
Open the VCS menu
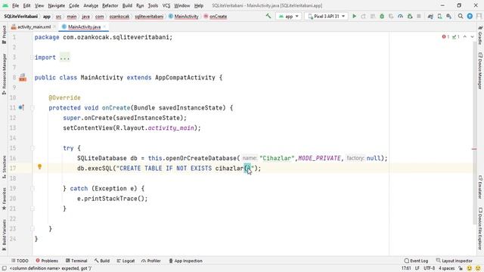click(x=166, y=5)
